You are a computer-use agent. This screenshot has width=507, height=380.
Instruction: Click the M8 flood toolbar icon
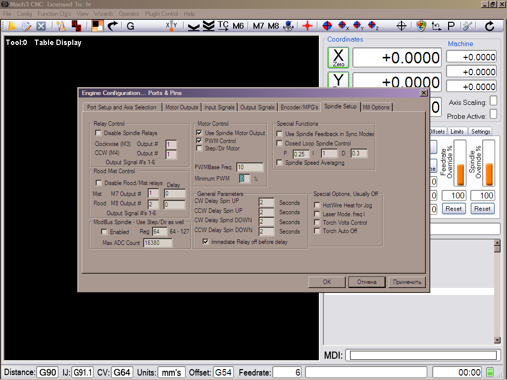pos(273,26)
